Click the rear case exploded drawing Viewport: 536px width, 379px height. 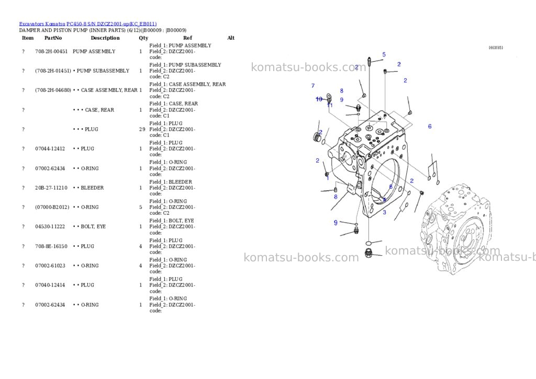coord(368,165)
